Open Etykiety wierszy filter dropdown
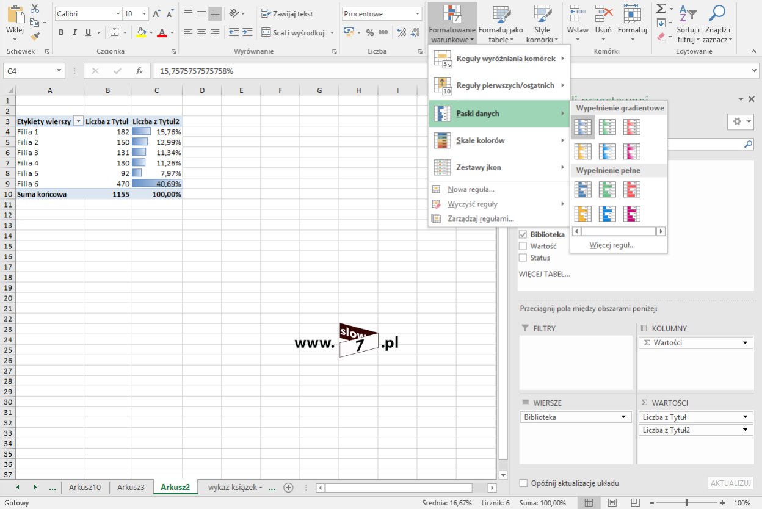This screenshot has width=762, height=509. click(x=78, y=121)
